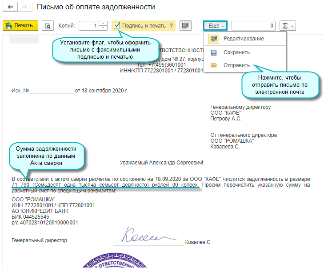Screen dimensions: 324x268
Task: Click the line БИК 044525545
Action: pos(30,217)
